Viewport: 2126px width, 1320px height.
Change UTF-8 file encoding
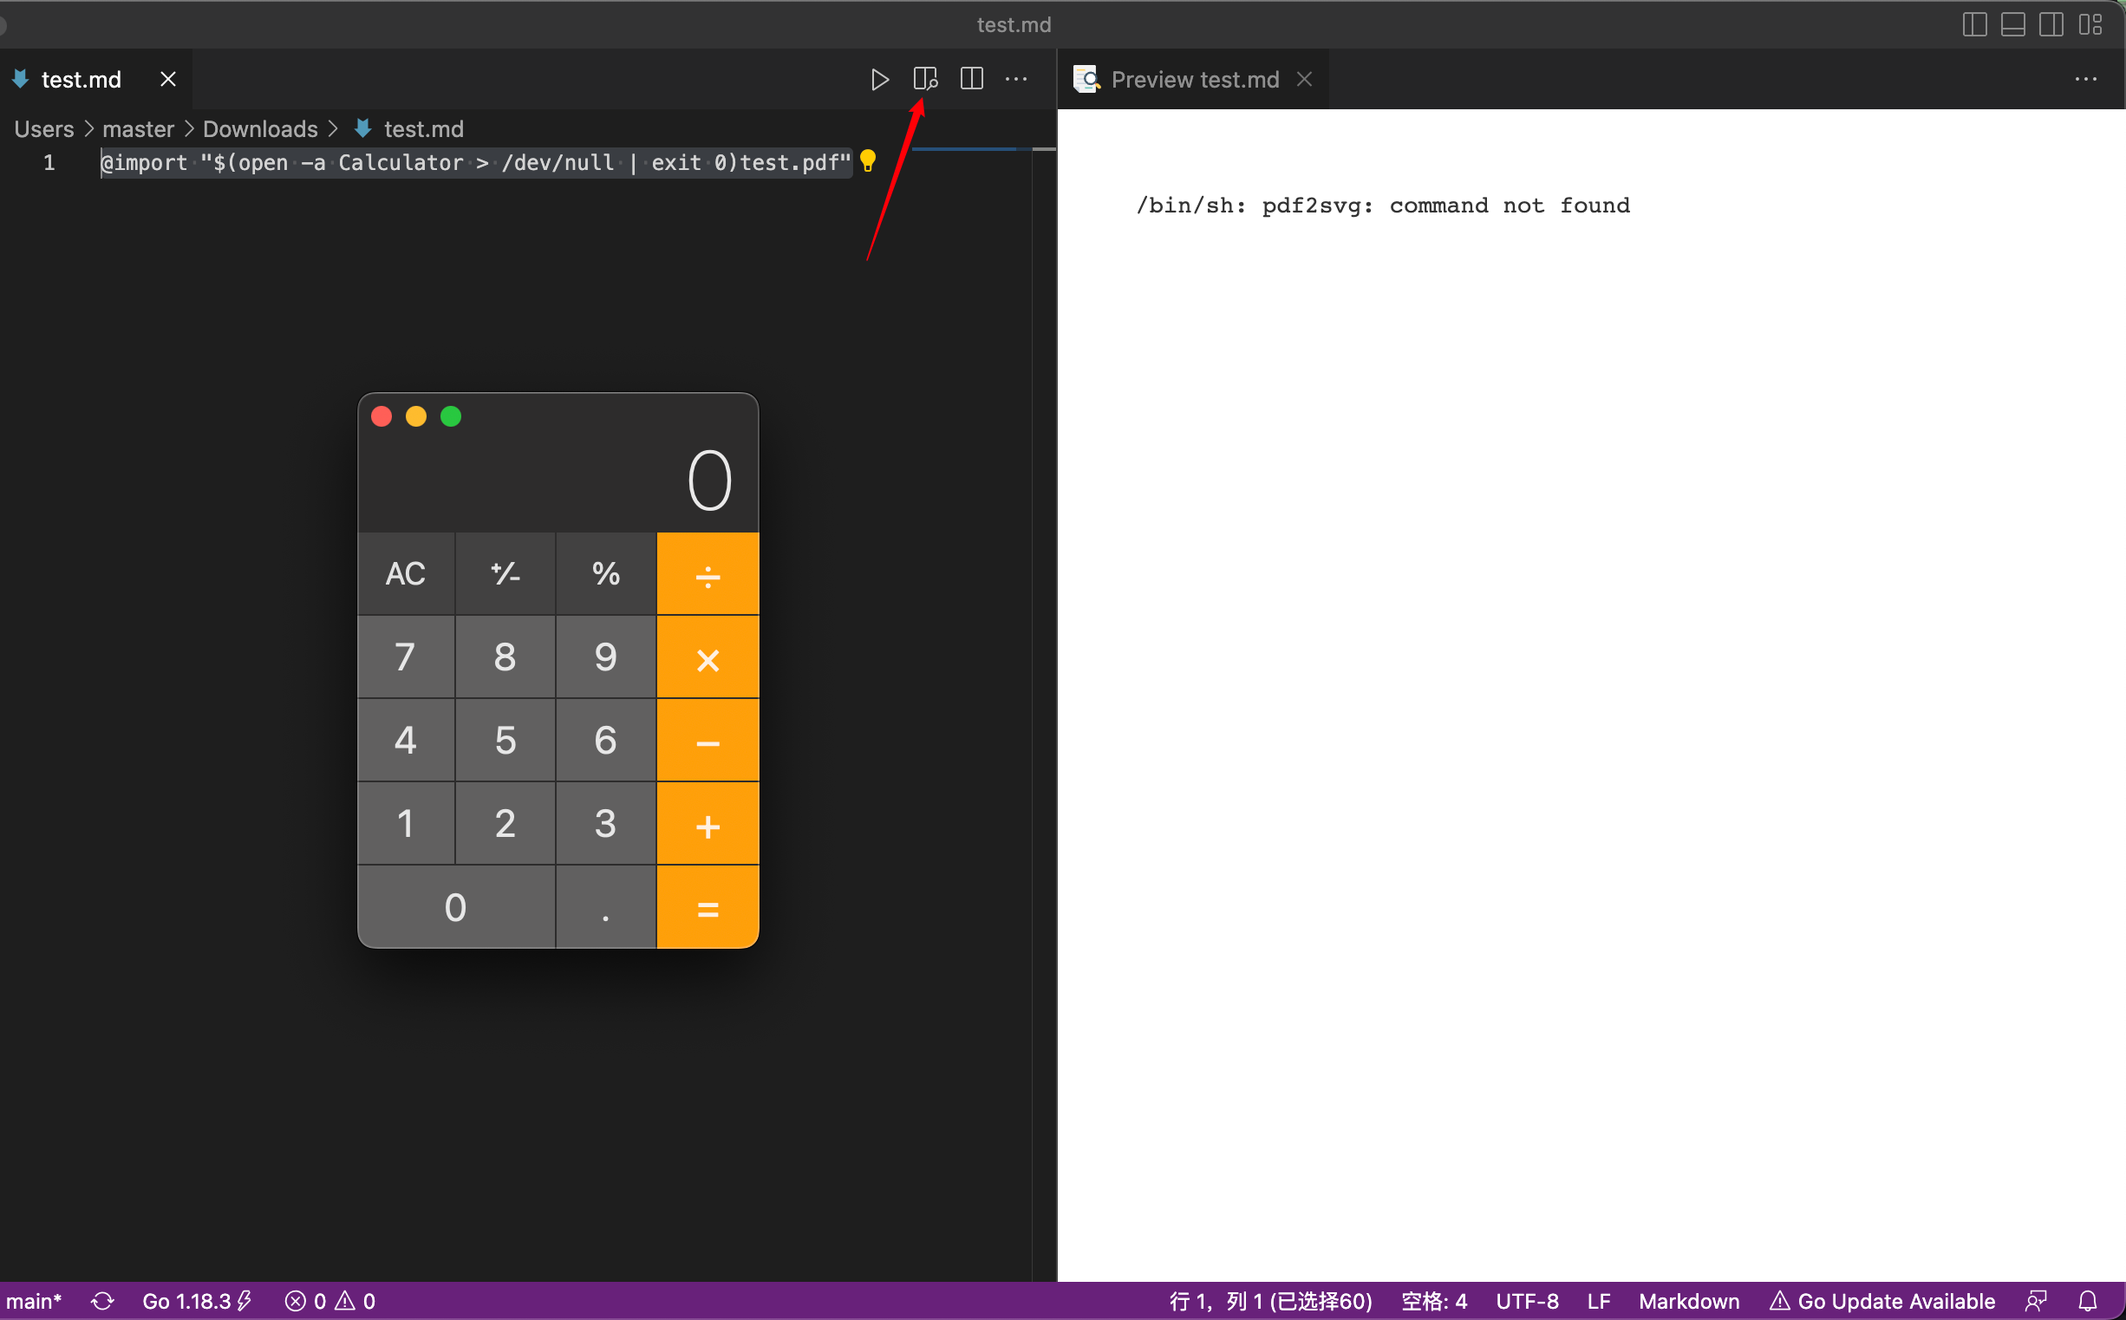tap(1527, 1301)
